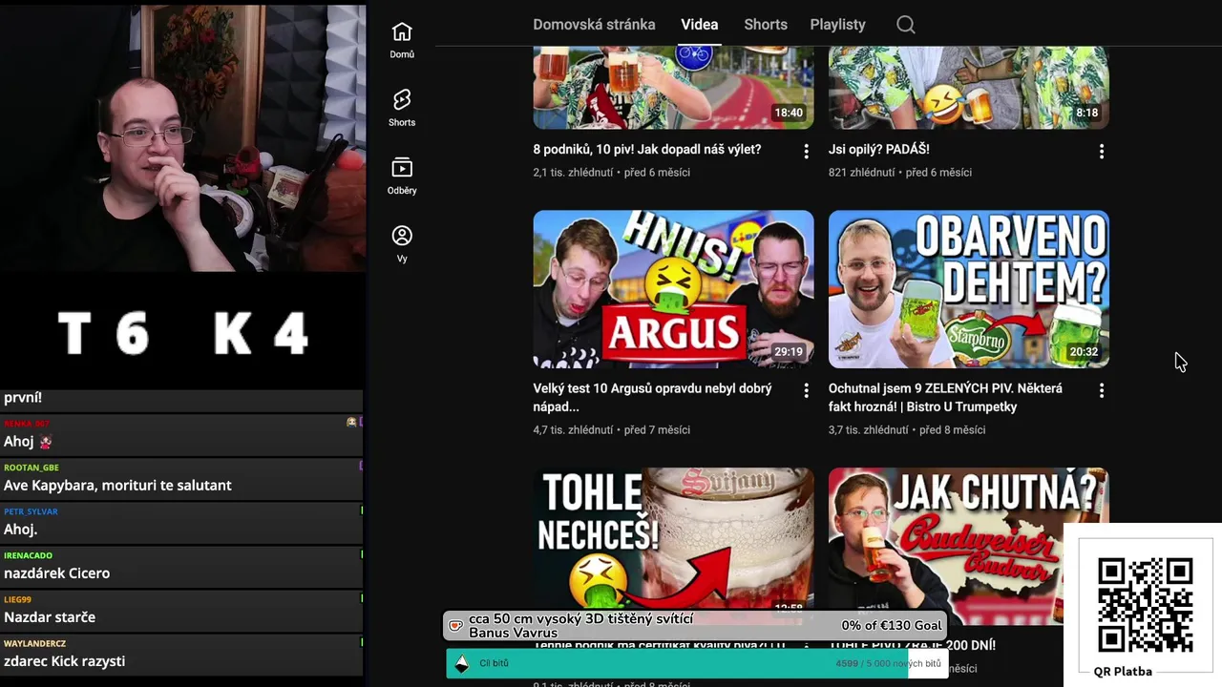The width and height of the screenshot is (1222, 687).
Task: Click username ROOTAN_GBE in chat
Action: [x=32, y=468]
